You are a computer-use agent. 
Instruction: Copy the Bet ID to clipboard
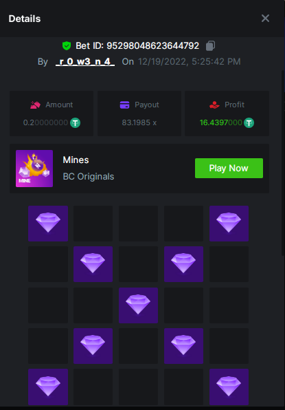(x=211, y=46)
